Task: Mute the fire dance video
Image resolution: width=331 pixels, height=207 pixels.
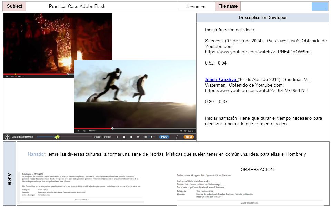Action: point(12,76)
